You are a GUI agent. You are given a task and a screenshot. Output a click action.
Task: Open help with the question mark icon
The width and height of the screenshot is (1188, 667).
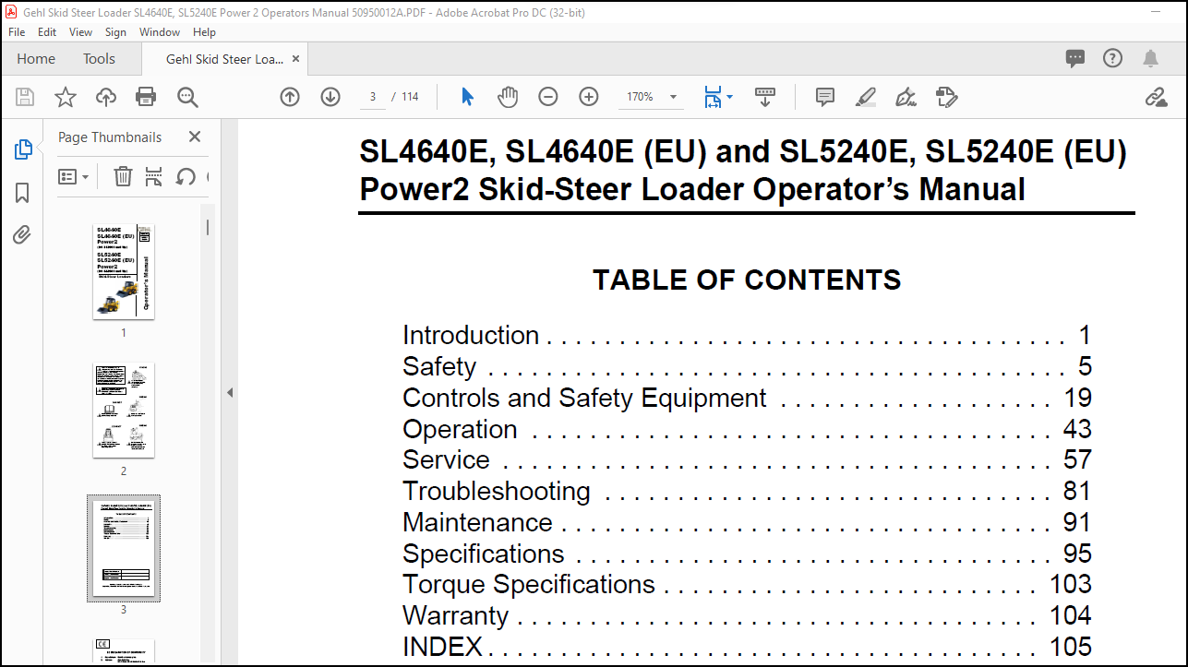(x=1113, y=59)
